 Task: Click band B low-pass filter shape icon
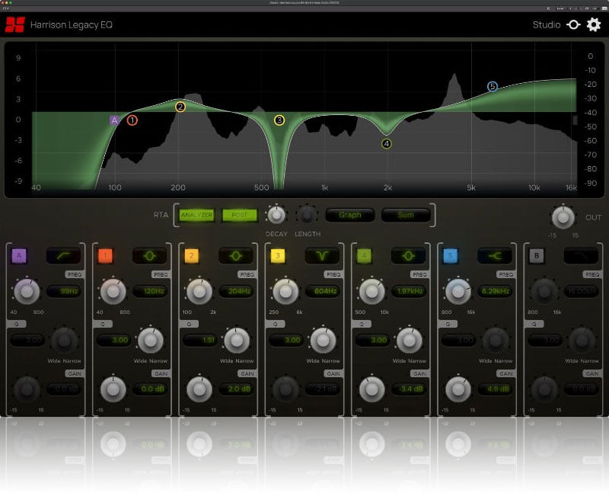[x=581, y=256]
